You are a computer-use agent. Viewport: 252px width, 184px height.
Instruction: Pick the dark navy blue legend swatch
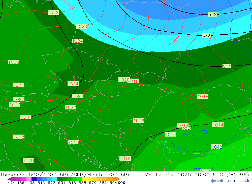(34, 179)
